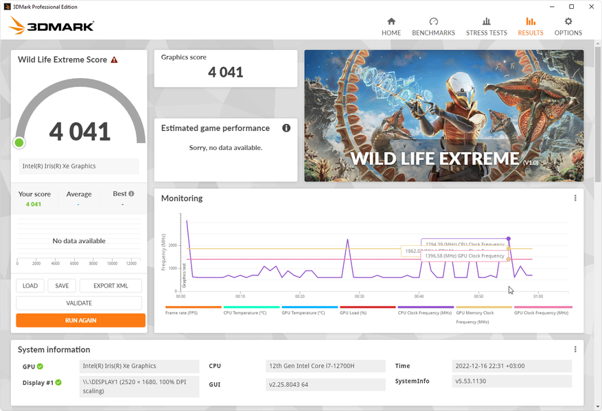The height and width of the screenshot is (411, 602).
Task: Toggle GPU Temperature legend swatch
Action: 310,307
